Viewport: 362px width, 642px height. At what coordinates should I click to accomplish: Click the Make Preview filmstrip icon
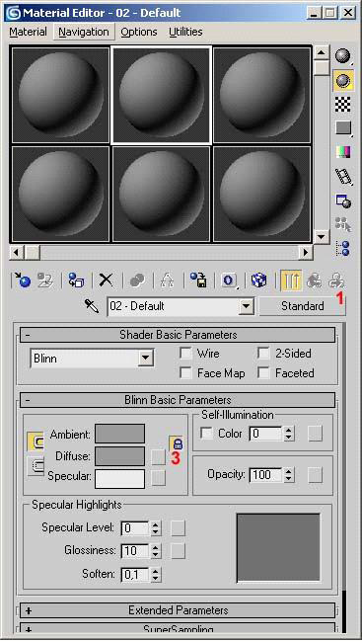coord(343,177)
